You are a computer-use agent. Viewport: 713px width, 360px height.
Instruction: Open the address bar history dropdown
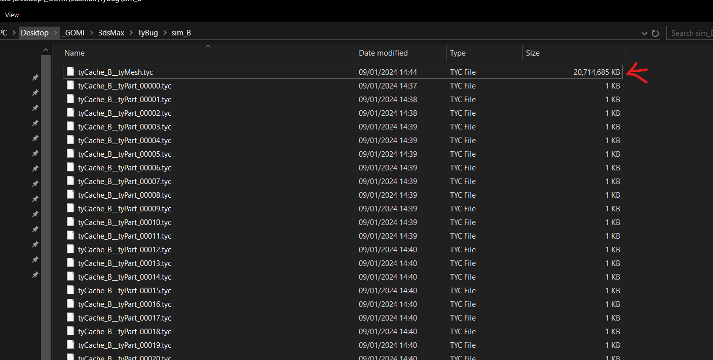pos(645,33)
